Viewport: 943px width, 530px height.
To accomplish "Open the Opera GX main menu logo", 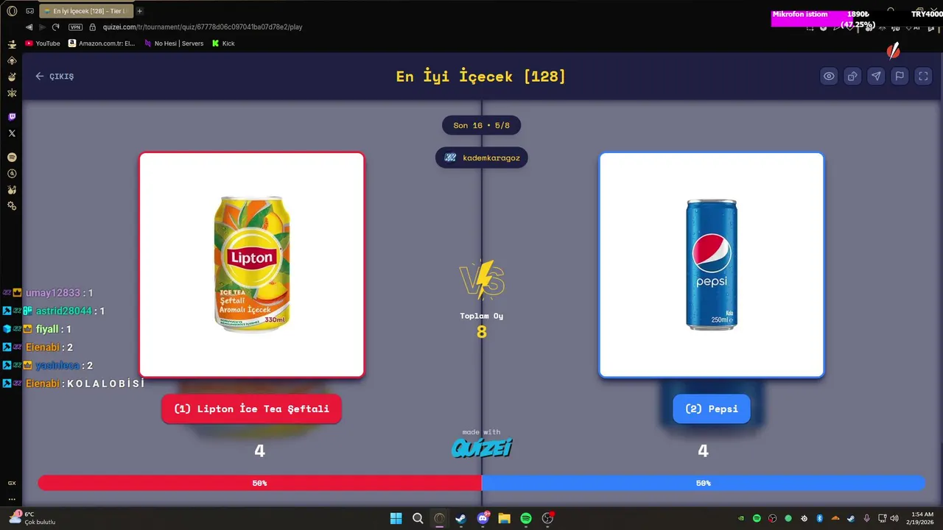I will click(x=12, y=11).
